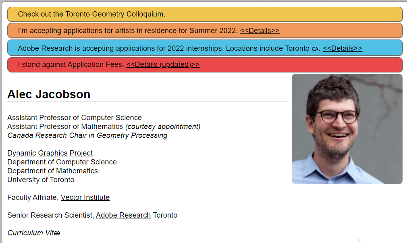Open Details for Adobe Research internships
This screenshot has height=243, width=407.
[x=342, y=48]
